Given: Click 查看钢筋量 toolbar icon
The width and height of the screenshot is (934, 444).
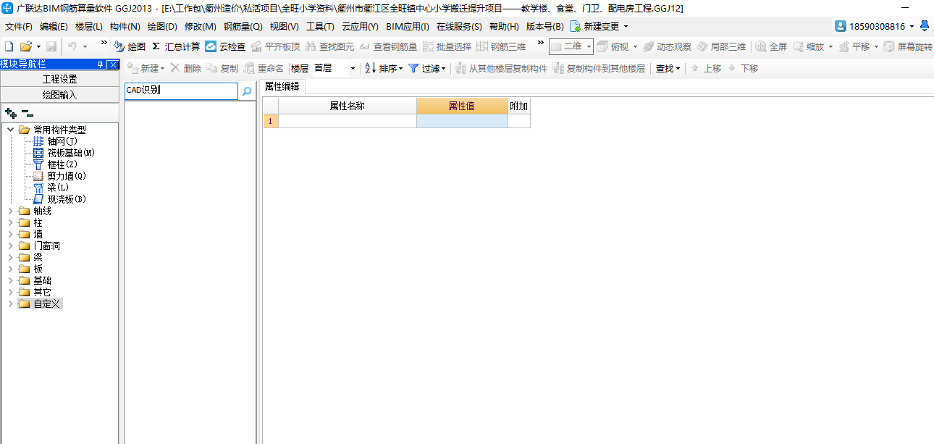Looking at the screenshot, I should [x=365, y=46].
